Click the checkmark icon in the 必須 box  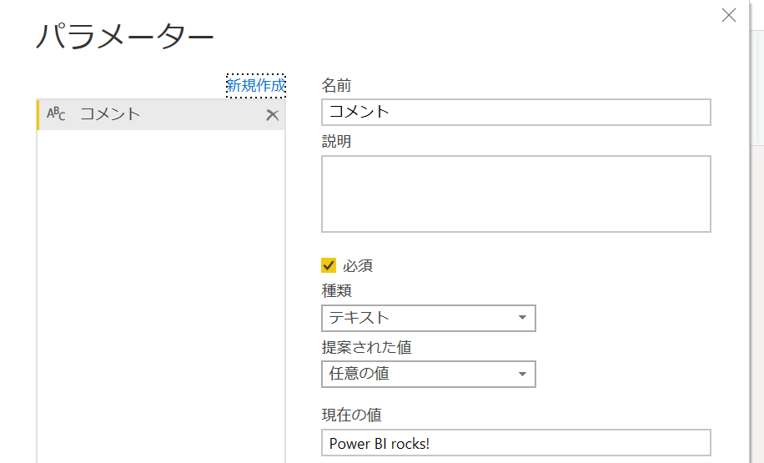pos(329,265)
